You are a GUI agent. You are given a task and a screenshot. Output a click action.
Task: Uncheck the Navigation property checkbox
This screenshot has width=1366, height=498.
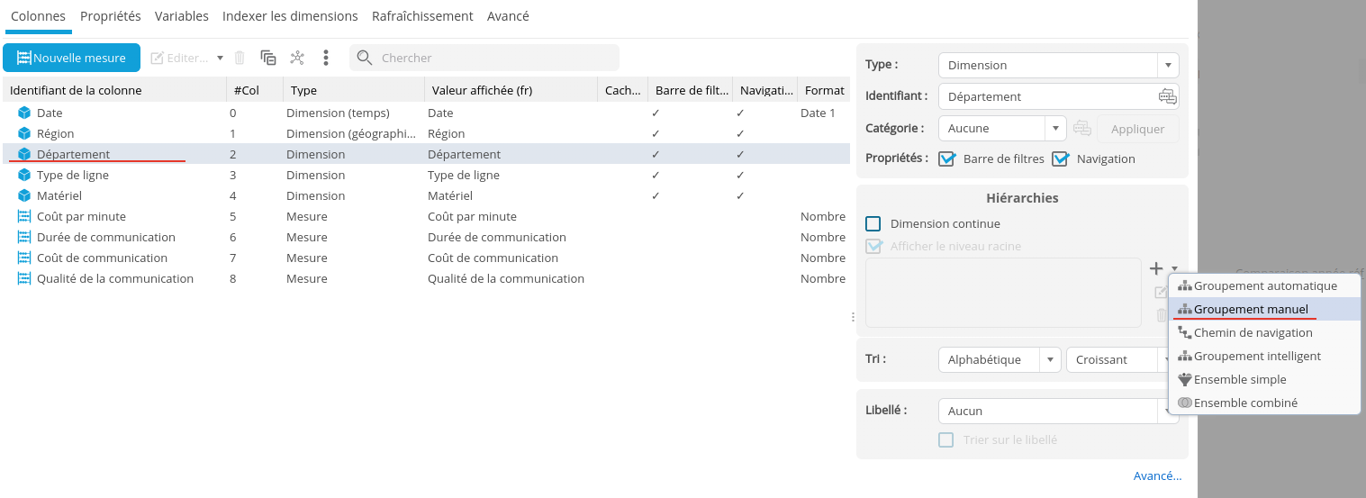(x=1060, y=158)
